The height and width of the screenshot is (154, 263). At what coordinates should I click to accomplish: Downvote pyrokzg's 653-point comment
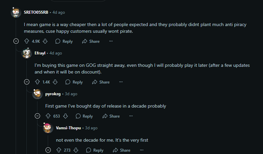point(65,116)
